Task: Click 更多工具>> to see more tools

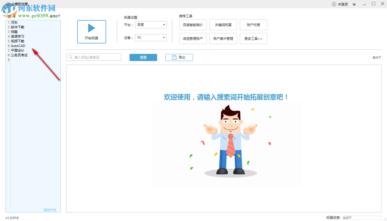Action: coord(253,38)
